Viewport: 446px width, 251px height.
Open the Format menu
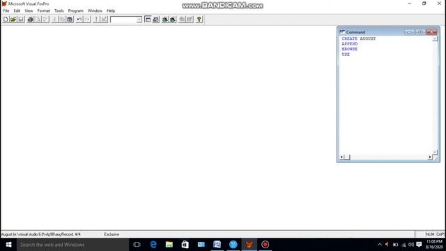(x=43, y=11)
